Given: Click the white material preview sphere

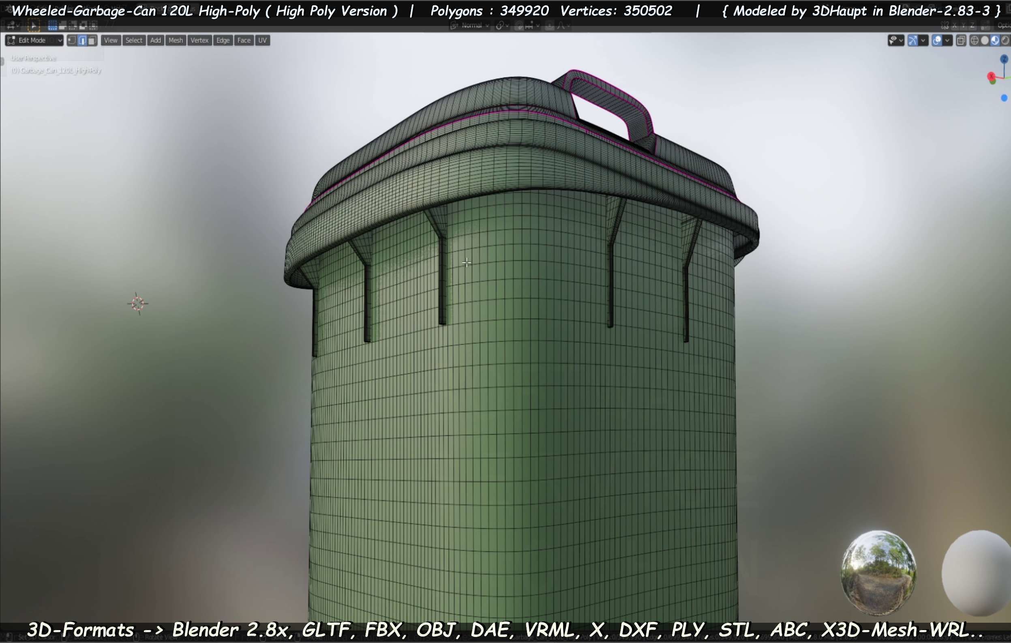Looking at the screenshot, I should (x=977, y=572).
